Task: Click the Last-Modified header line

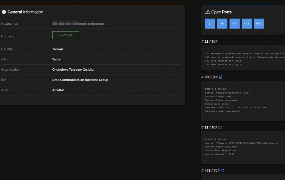Action: click(235, 107)
